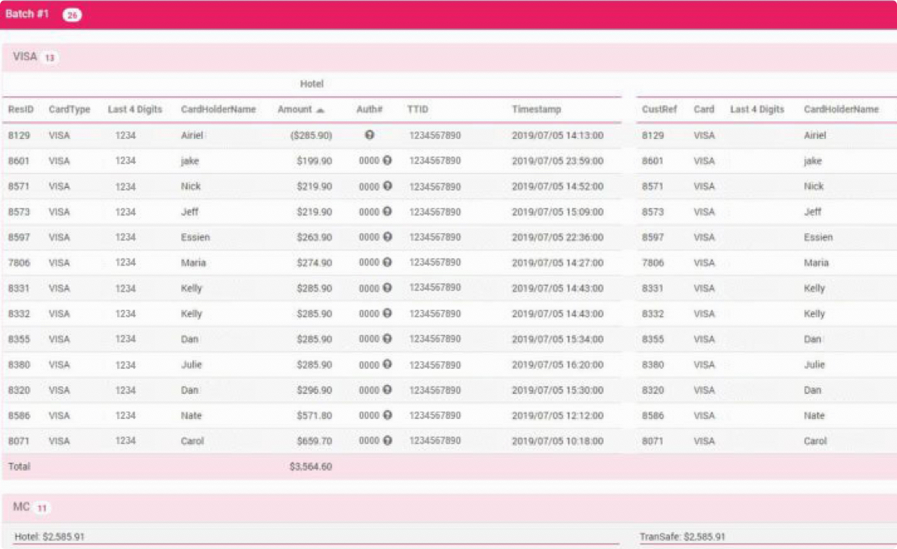The height and width of the screenshot is (549, 897).
Task: Select CustRef 8597 in TranSafe table
Action: 653,237
